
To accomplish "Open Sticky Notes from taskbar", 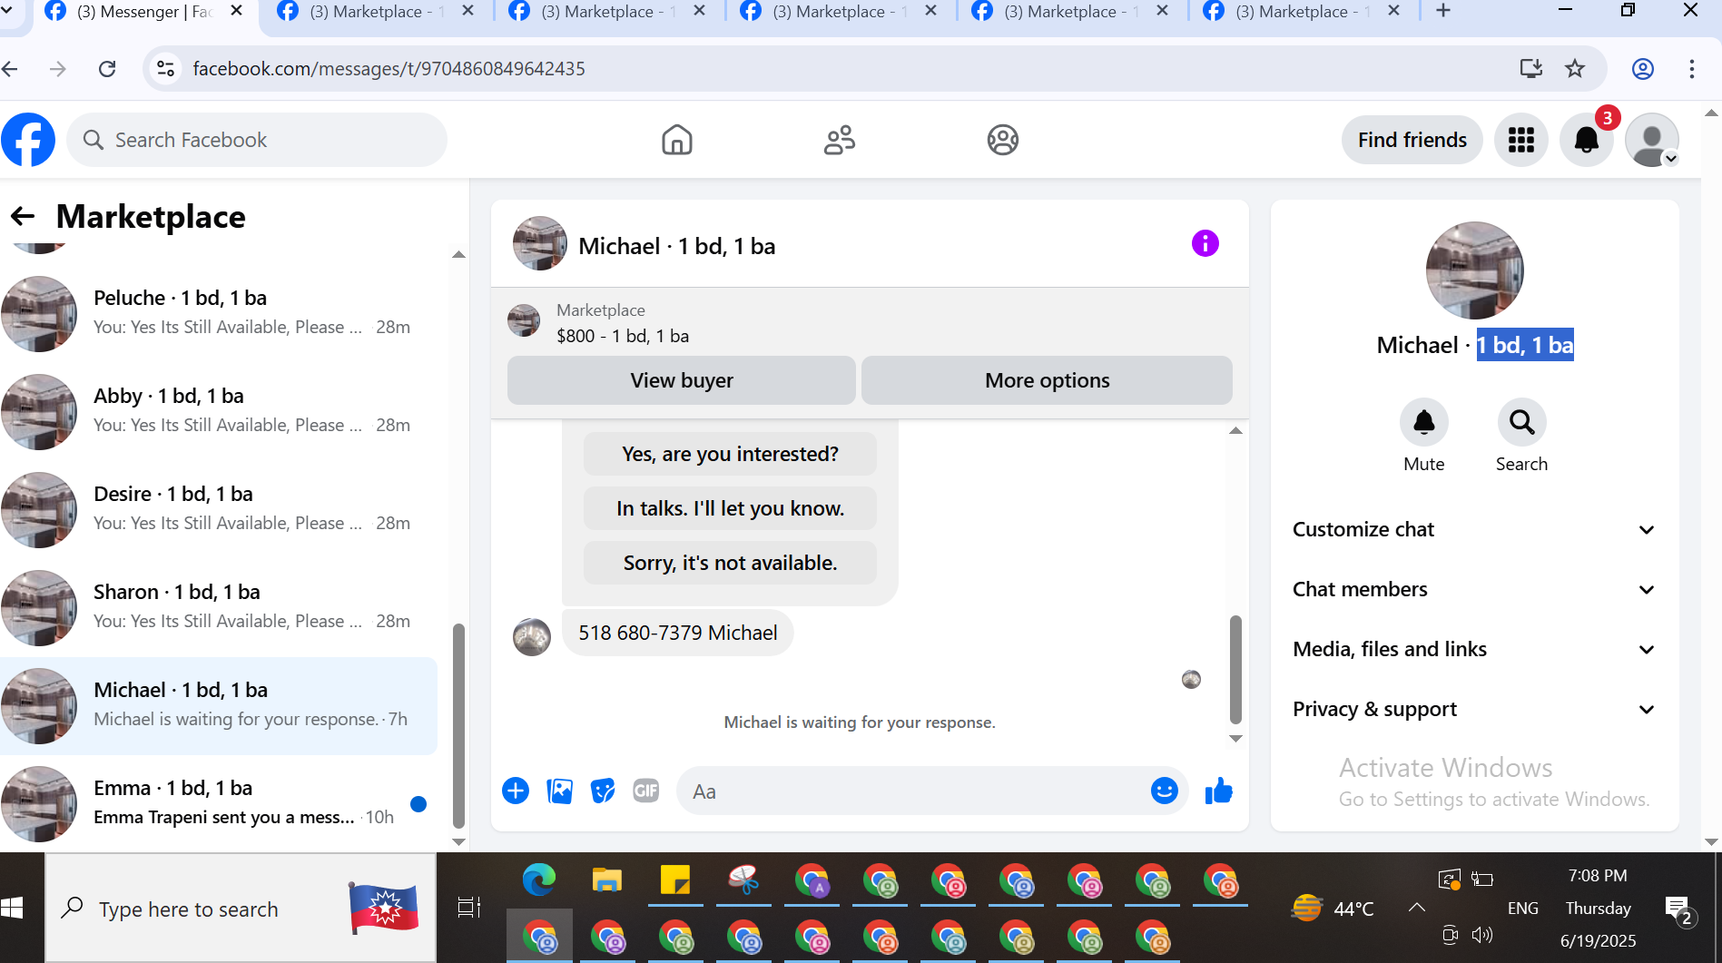I will coord(675,880).
